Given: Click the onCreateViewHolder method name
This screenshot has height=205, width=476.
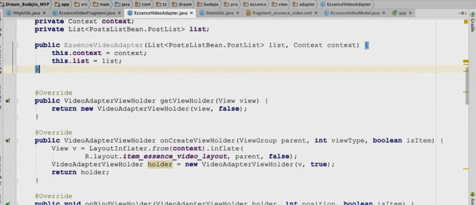Looking at the screenshot, I should tap(197, 141).
